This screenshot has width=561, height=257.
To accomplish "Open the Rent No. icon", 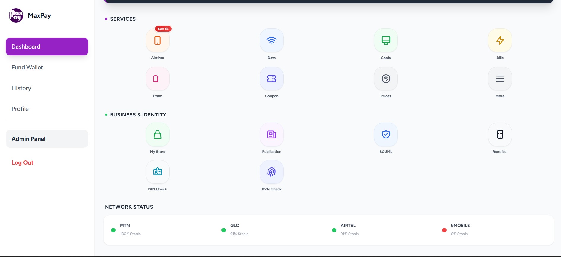I will tap(500, 135).
